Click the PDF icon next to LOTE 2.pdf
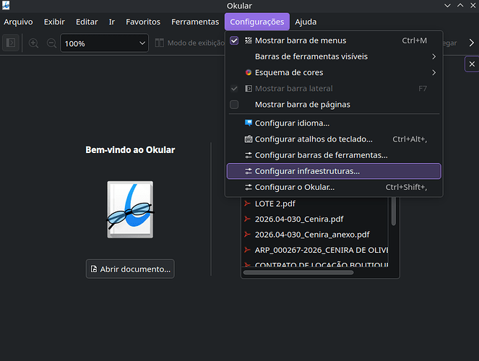This screenshot has width=479, height=361. pos(247,204)
